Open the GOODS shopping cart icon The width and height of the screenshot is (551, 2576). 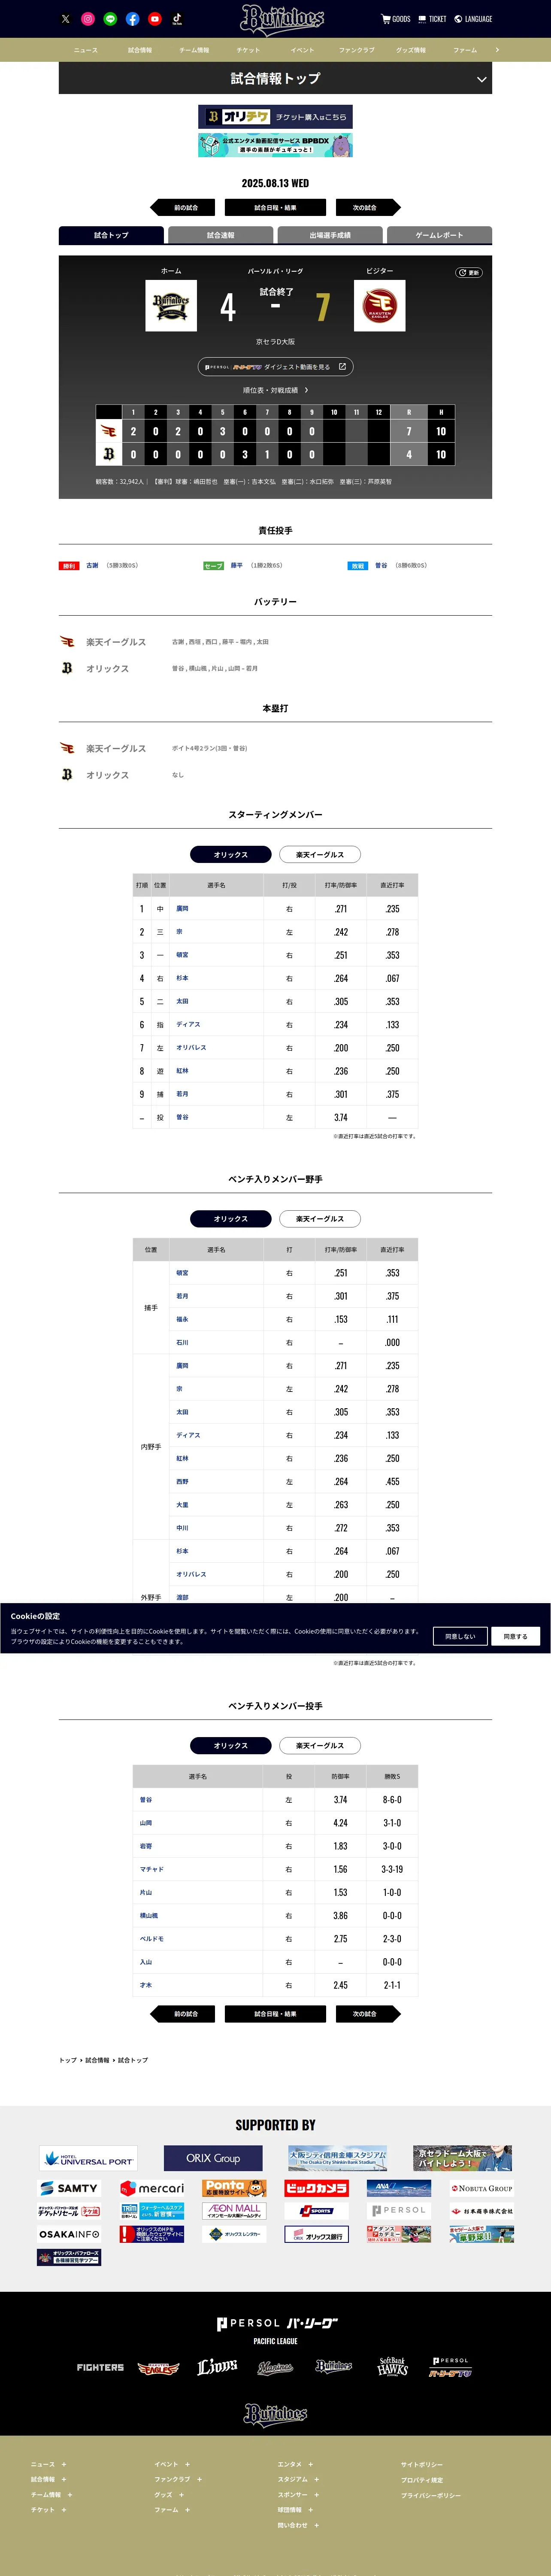[386, 19]
